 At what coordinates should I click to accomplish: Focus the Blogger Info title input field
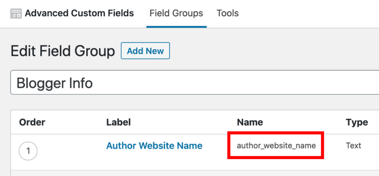192,83
